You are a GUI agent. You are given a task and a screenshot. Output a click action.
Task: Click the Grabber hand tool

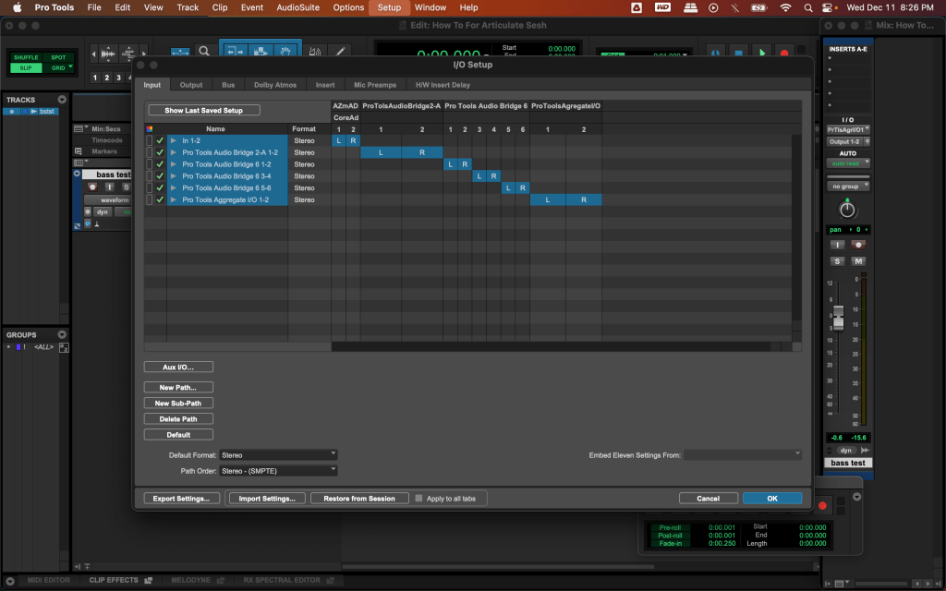(x=286, y=52)
